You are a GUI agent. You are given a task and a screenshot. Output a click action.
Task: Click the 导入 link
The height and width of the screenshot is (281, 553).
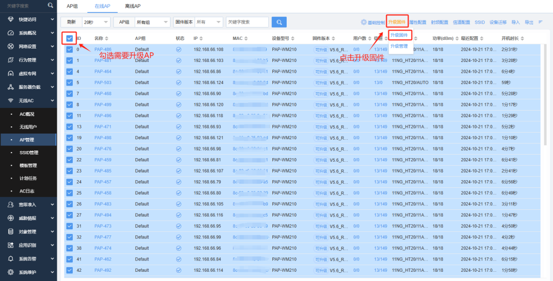click(515, 22)
